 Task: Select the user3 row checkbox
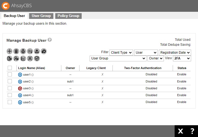(x=10, y=88)
